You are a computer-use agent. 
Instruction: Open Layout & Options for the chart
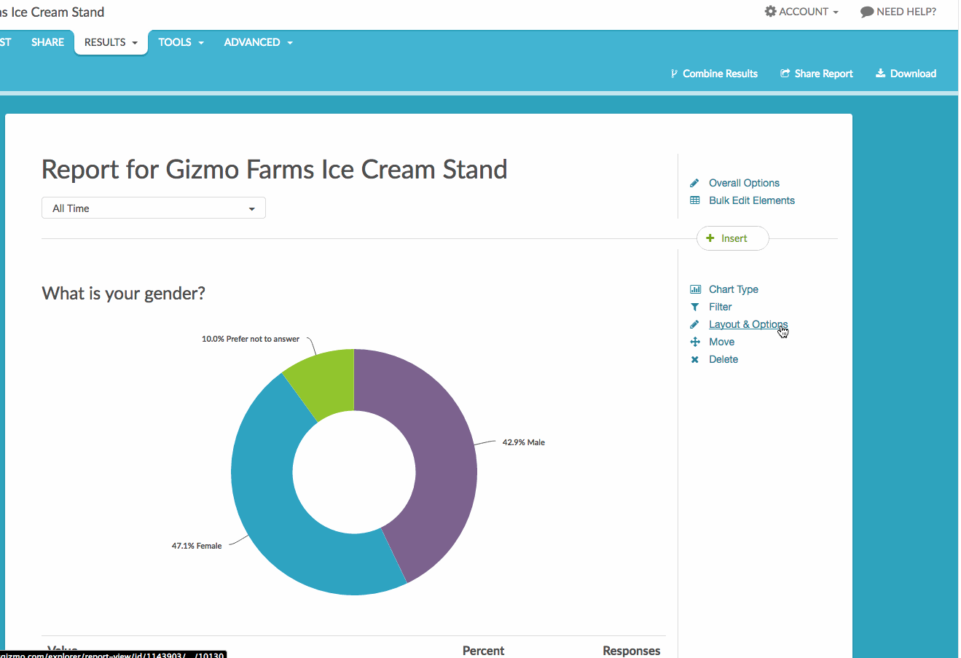tap(748, 324)
